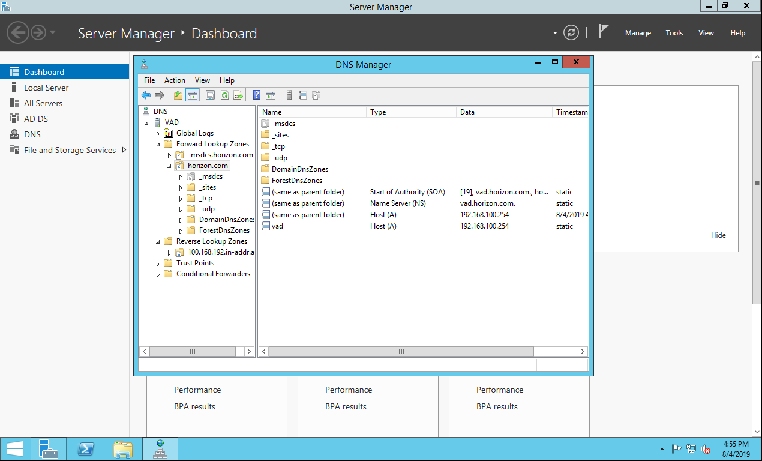Open the Tools menu in Server Manager
The height and width of the screenshot is (461, 762).
[x=674, y=33]
